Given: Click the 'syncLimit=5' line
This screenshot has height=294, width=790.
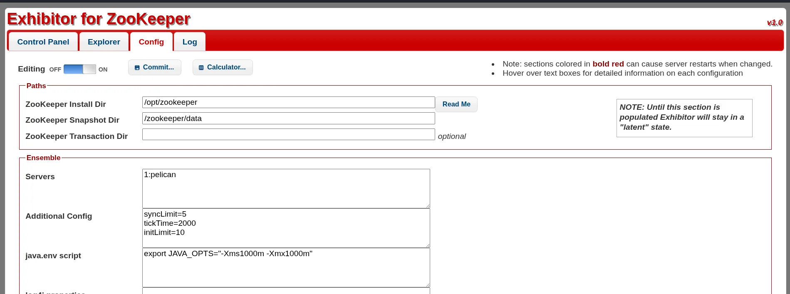Looking at the screenshot, I should [x=165, y=214].
